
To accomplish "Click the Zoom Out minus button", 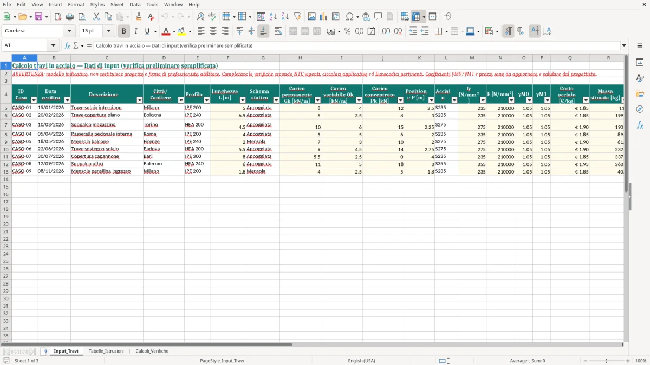I will coord(586,361).
